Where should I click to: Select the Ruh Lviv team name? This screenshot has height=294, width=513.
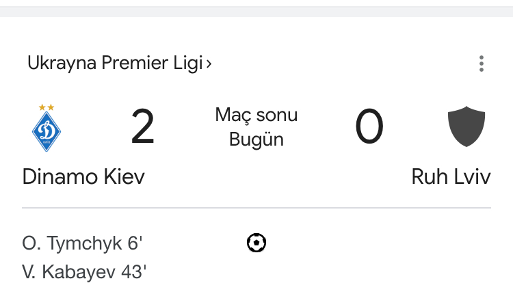(x=451, y=176)
